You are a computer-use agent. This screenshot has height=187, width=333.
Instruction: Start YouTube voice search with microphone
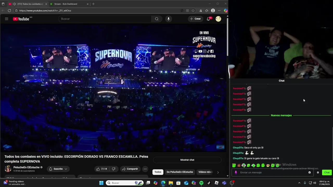pyautogui.click(x=169, y=19)
